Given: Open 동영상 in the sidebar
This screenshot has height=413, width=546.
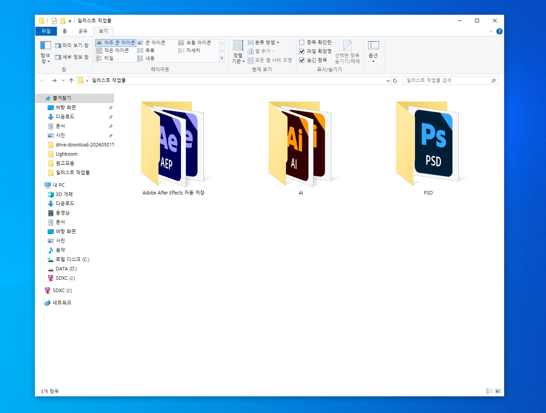Looking at the screenshot, I should click(59, 213).
